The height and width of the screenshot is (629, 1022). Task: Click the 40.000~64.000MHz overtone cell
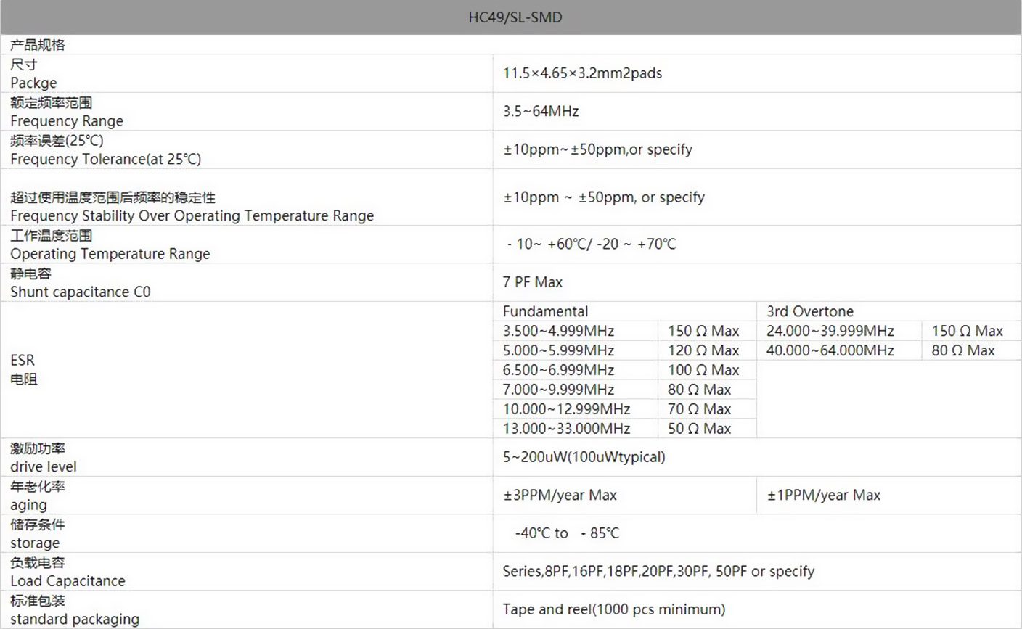(830, 351)
